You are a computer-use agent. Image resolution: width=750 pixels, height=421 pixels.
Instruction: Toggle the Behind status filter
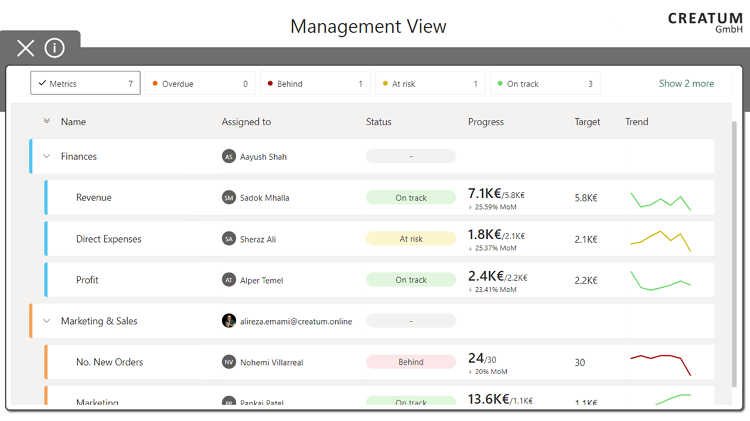(x=315, y=84)
